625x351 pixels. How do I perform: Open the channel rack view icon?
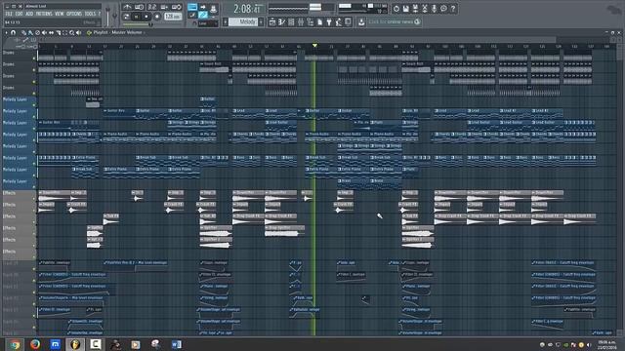click(x=291, y=22)
